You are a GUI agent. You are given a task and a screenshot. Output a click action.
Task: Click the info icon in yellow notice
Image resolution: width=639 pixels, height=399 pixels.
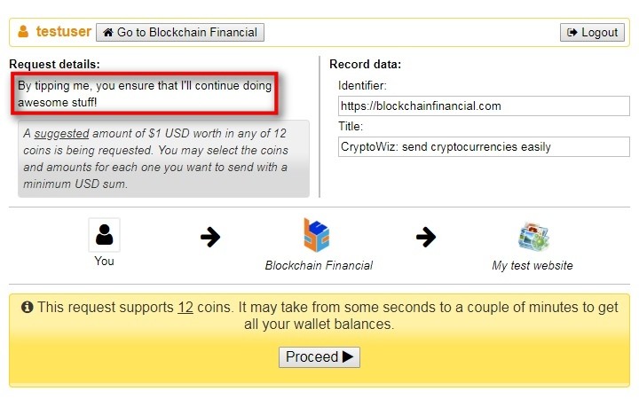pyautogui.click(x=28, y=308)
